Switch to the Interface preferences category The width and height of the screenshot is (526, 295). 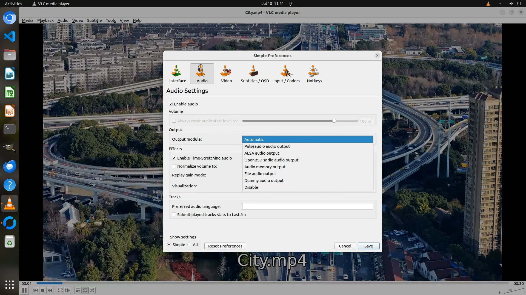[x=177, y=74]
